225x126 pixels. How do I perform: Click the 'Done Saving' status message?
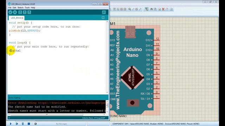pyautogui.click(x=14, y=98)
